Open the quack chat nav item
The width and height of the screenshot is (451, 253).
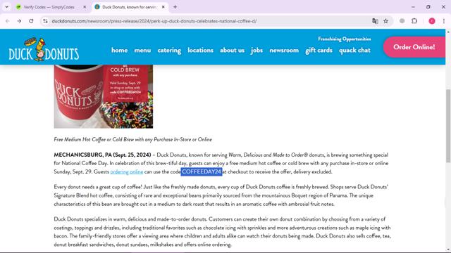click(354, 50)
